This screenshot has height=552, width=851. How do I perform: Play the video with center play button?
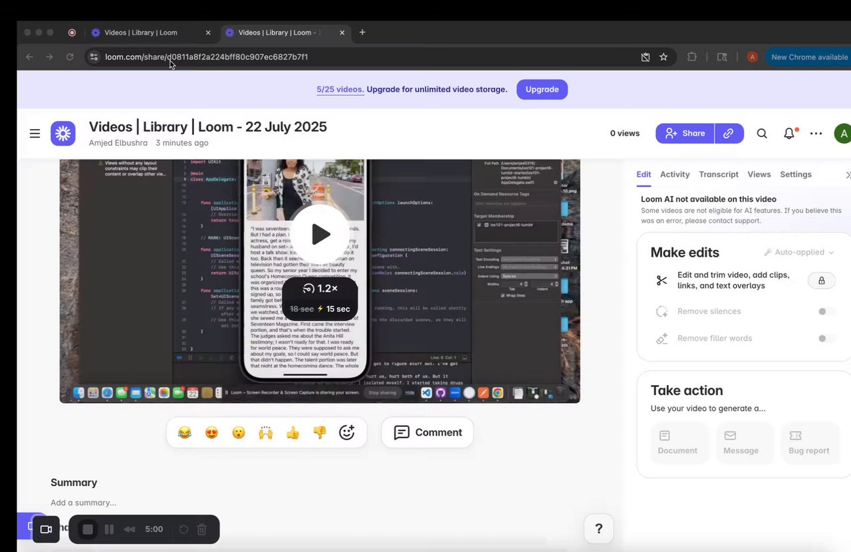pyautogui.click(x=321, y=234)
